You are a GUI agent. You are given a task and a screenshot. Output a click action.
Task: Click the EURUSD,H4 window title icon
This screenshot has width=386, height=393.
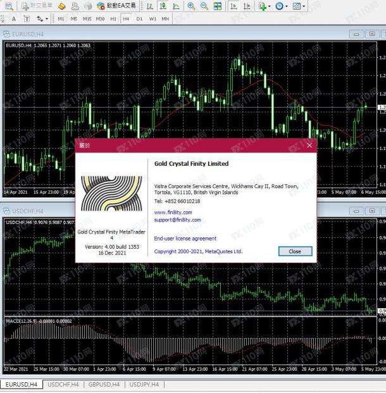pyautogui.click(x=6, y=34)
